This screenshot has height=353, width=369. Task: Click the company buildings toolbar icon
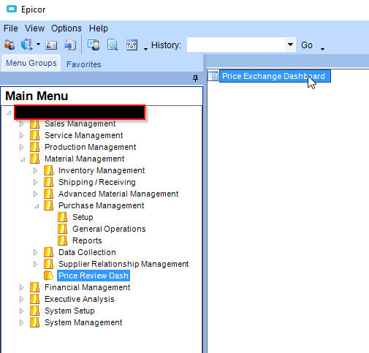click(x=27, y=45)
